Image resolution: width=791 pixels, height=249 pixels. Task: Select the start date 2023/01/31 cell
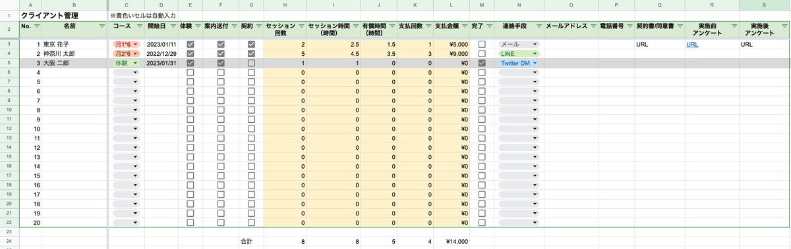point(160,63)
